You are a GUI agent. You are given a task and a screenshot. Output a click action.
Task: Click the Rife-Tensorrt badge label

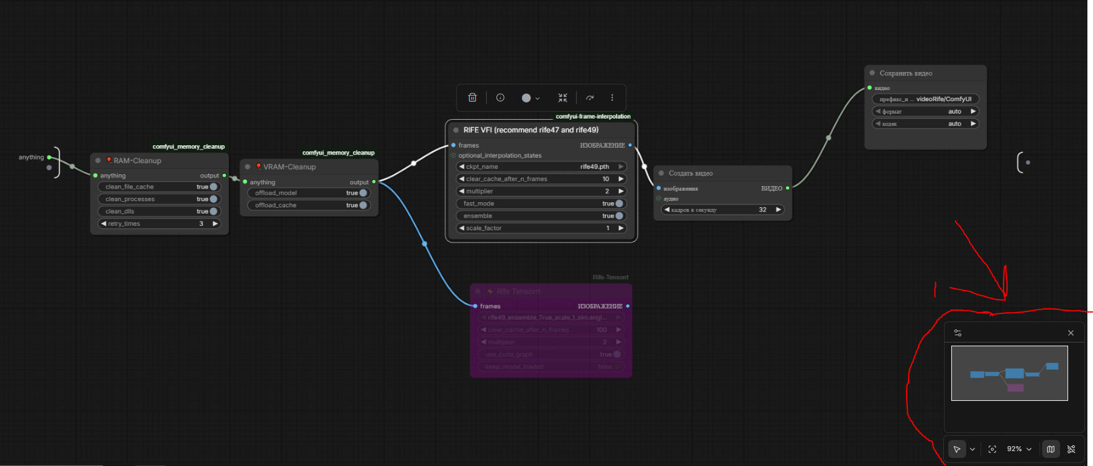[x=610, y=277]
